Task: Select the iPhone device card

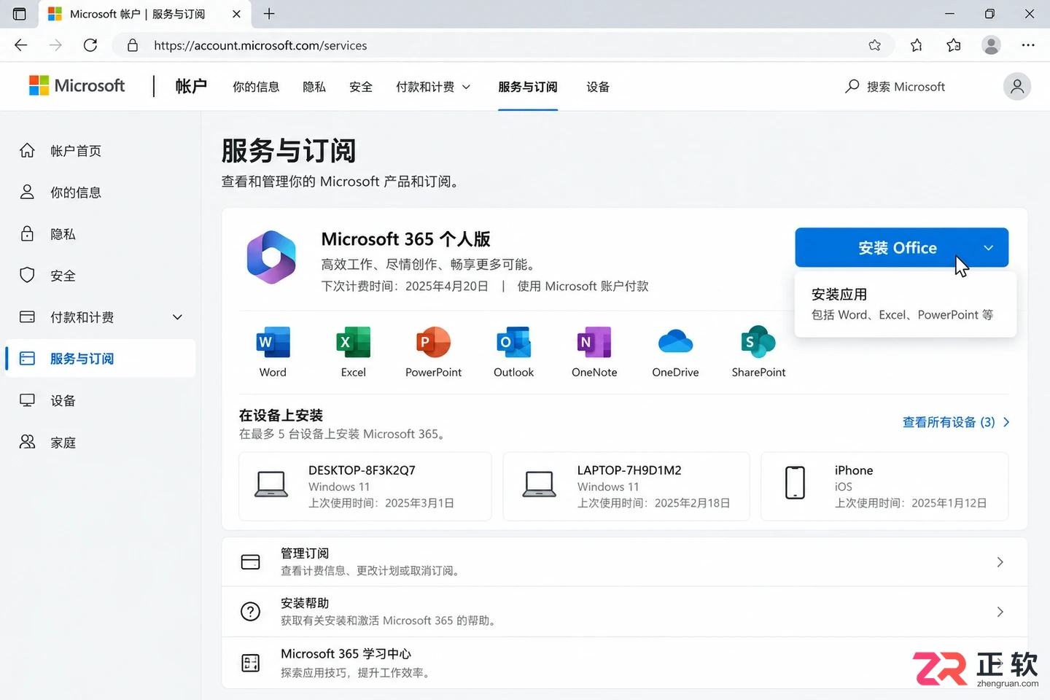Action: pos(884,486)
